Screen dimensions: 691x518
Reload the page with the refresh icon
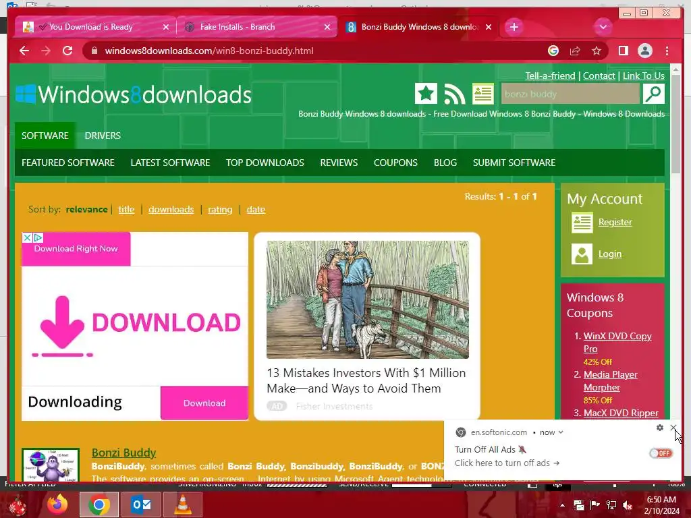(67, 51)
